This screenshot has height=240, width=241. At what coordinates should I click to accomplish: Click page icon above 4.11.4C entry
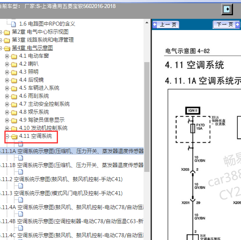[x=21, y=228]
